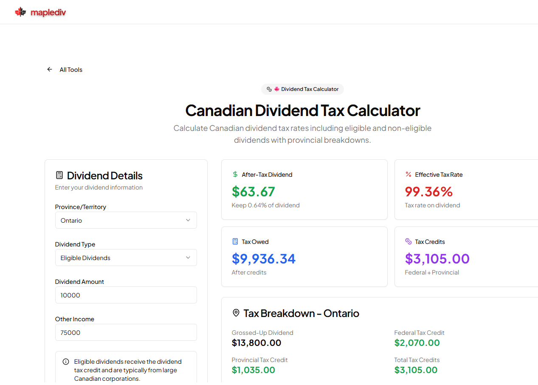Click the maple leaf icon in the badge
Screen dimensions: 538x385
(x=277, y=89)
